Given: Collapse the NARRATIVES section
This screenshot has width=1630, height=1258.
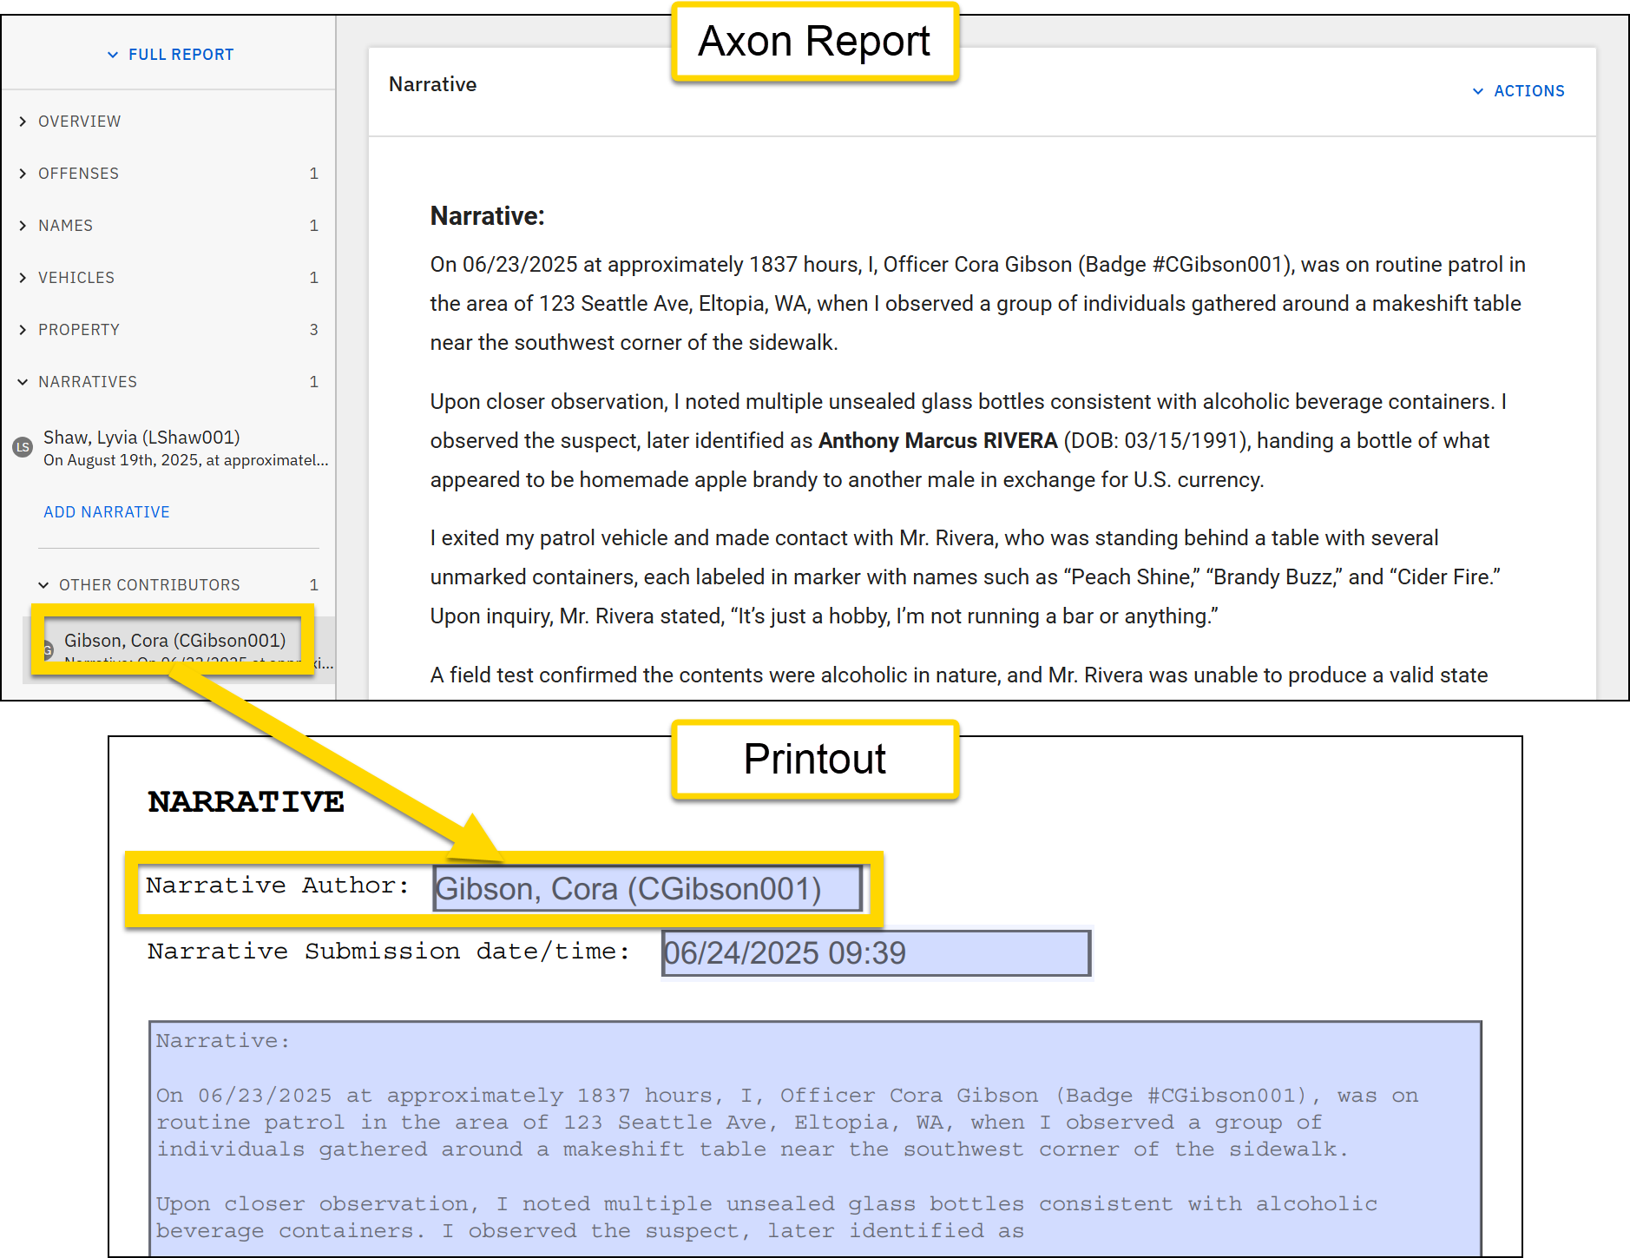Looking at the screenshot, I should click(x=23, y=381).
